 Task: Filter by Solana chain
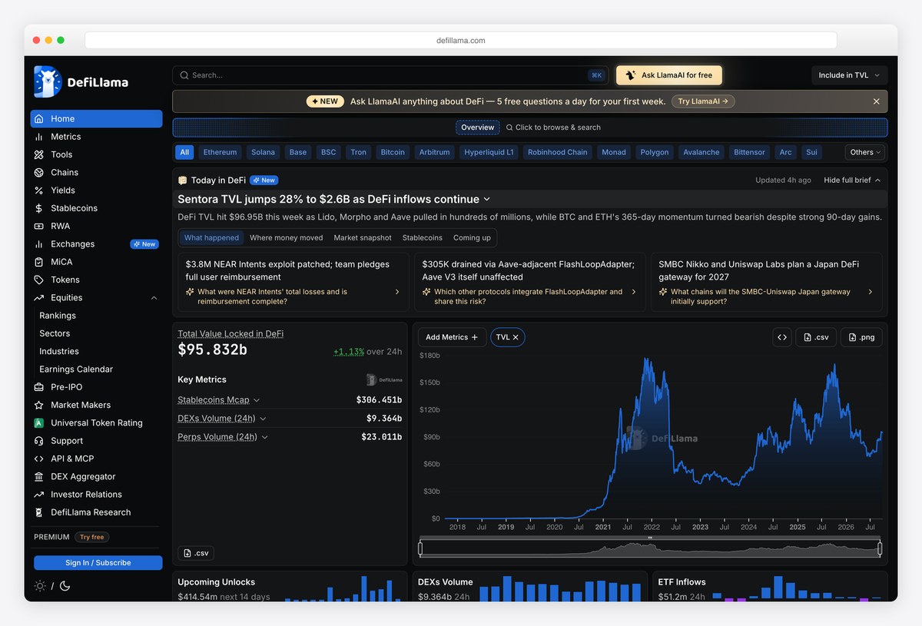click(263, 152)
